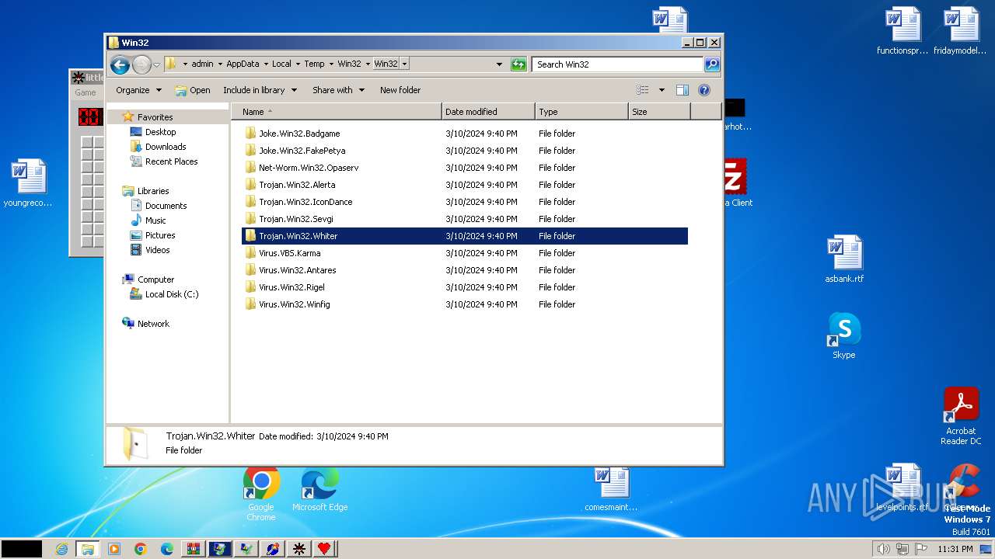Select comesmaint document on the desktop

pos(611,489)
